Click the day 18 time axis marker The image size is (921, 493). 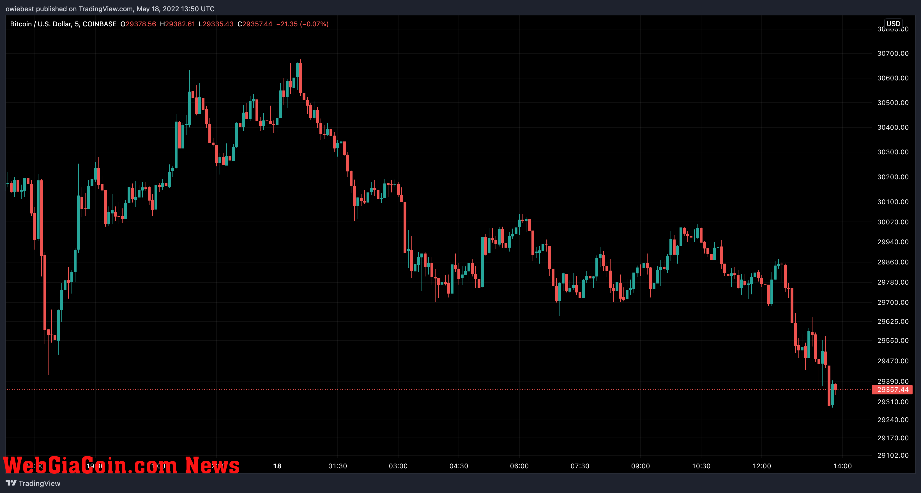277,466
